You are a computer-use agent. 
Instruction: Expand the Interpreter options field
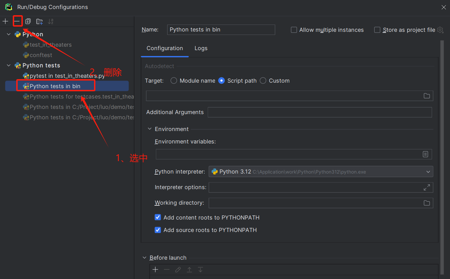pyautogui.click(x=427, y=187)
